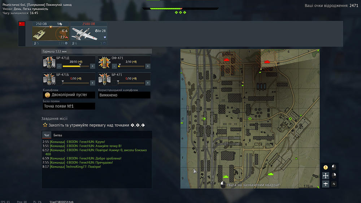This screenshot has width=361, height=203.
Task: Click the left-mouse-button hint icon
Action: tap(334, 167)
